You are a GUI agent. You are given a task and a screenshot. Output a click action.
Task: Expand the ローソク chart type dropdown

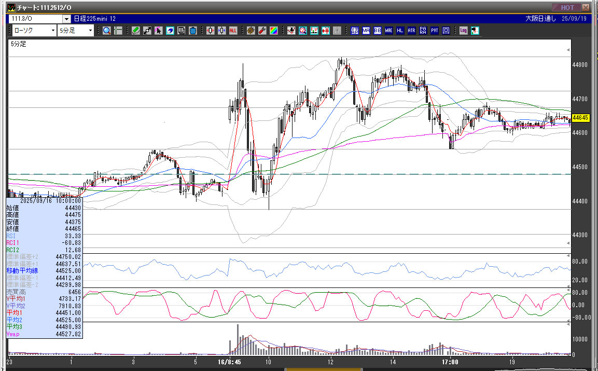(53, 31)
